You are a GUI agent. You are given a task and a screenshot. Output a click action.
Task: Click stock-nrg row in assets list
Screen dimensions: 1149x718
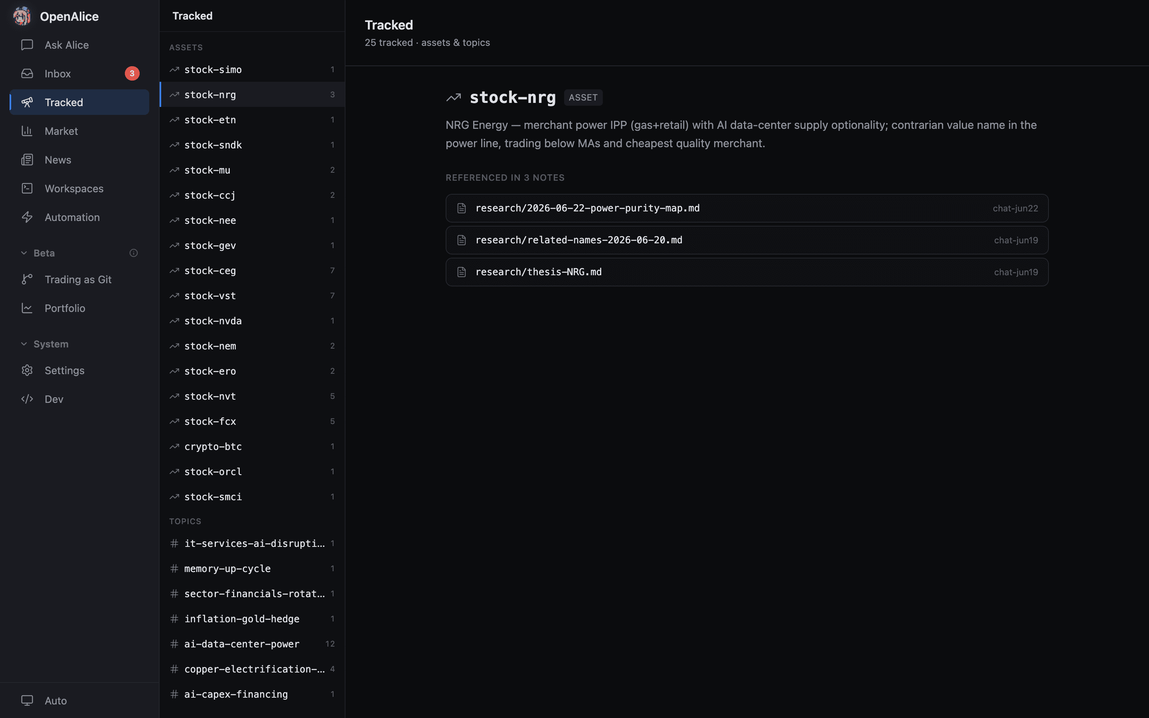pos(252,95)
